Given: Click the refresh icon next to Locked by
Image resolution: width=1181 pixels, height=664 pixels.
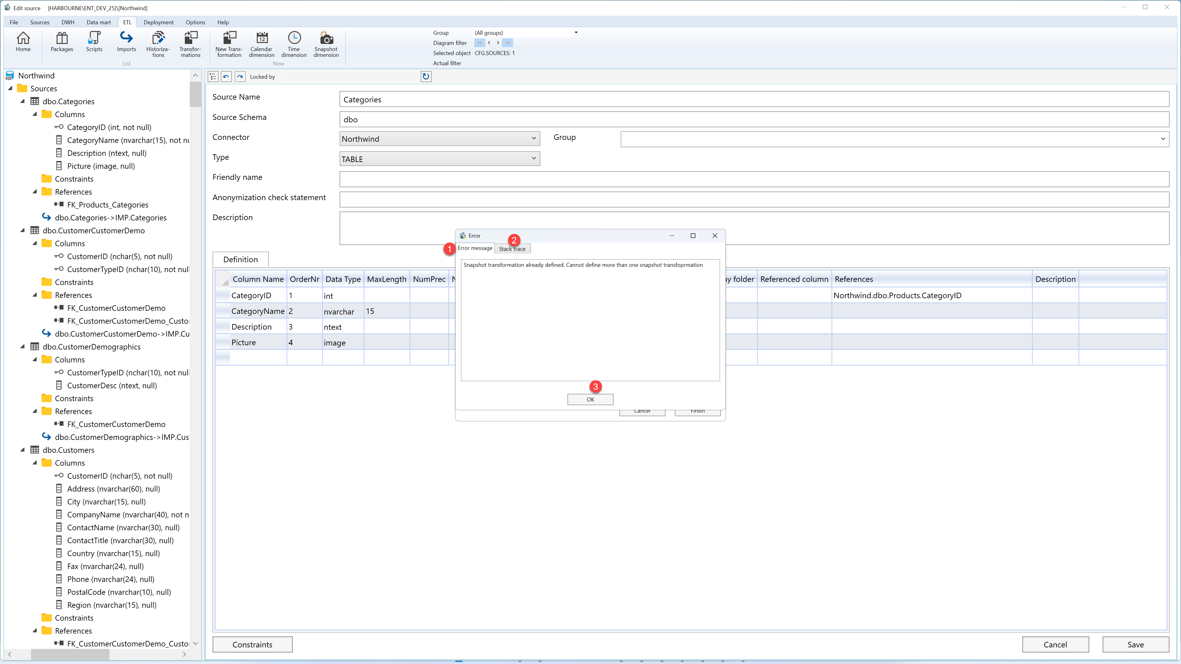Looking at the screenshot, I should (426, 77).
